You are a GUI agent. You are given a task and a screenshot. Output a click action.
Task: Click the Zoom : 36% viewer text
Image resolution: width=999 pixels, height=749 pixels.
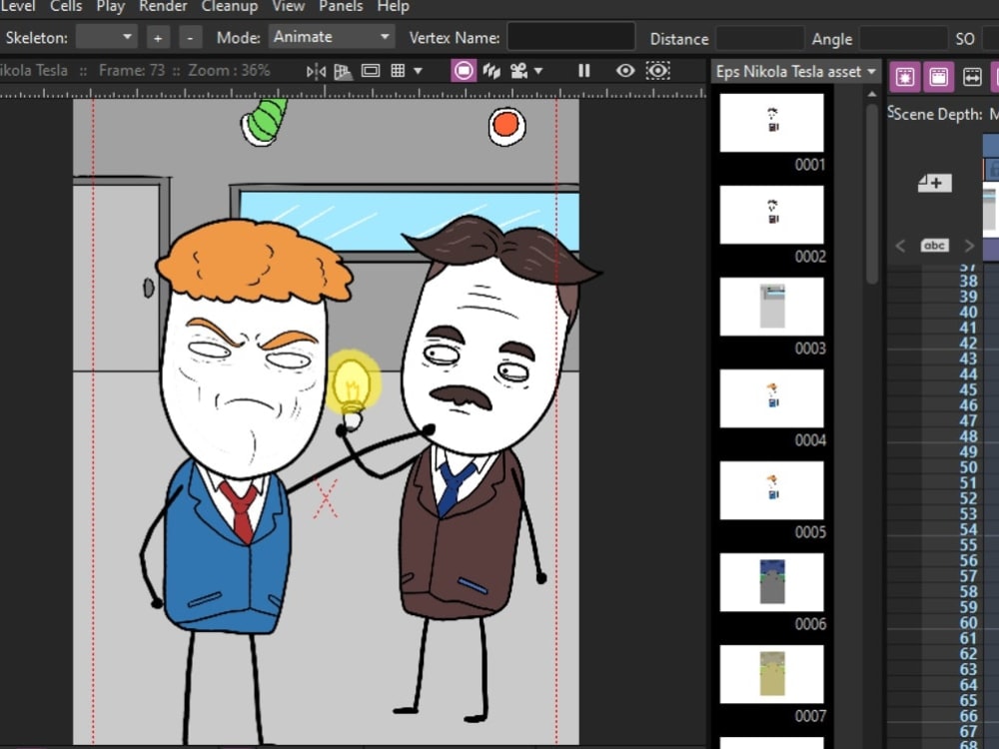(x=229, y=71)
